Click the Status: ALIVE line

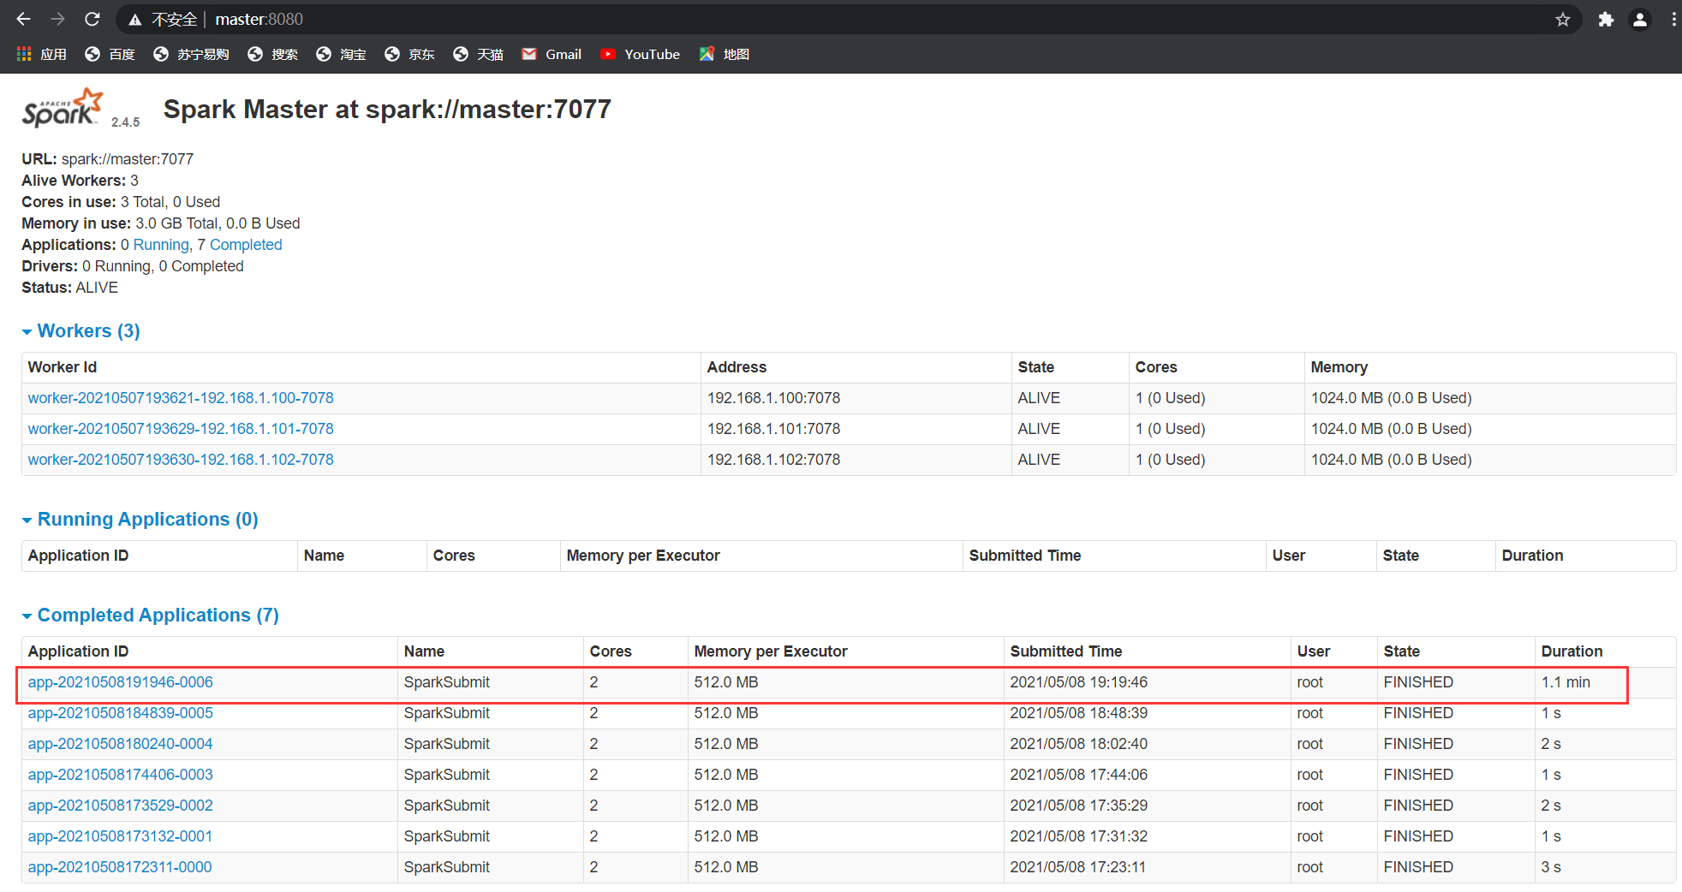coord(69,288)
